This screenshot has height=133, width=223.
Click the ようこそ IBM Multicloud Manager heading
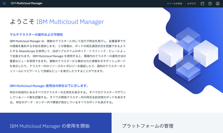pos(57,22)
